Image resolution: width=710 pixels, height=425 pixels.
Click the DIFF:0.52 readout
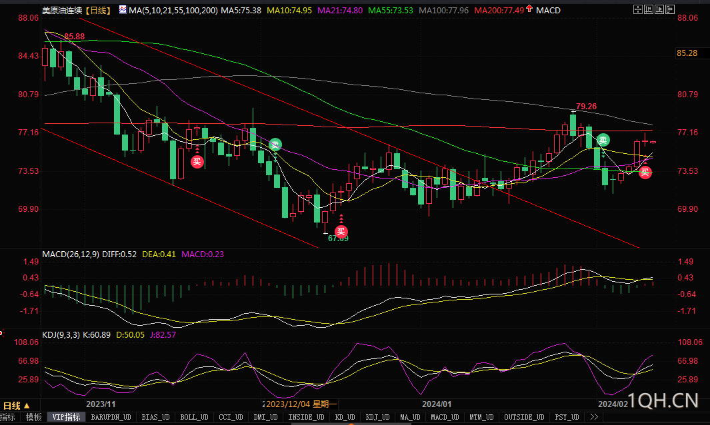point(119,254)
